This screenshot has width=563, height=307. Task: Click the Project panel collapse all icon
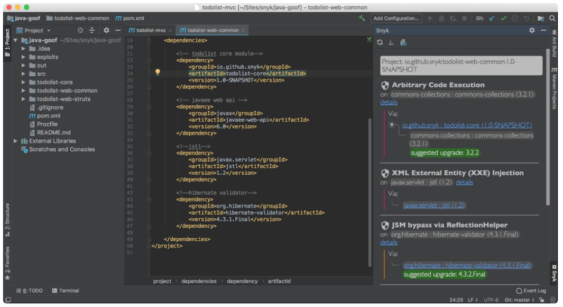click(92, 31)
